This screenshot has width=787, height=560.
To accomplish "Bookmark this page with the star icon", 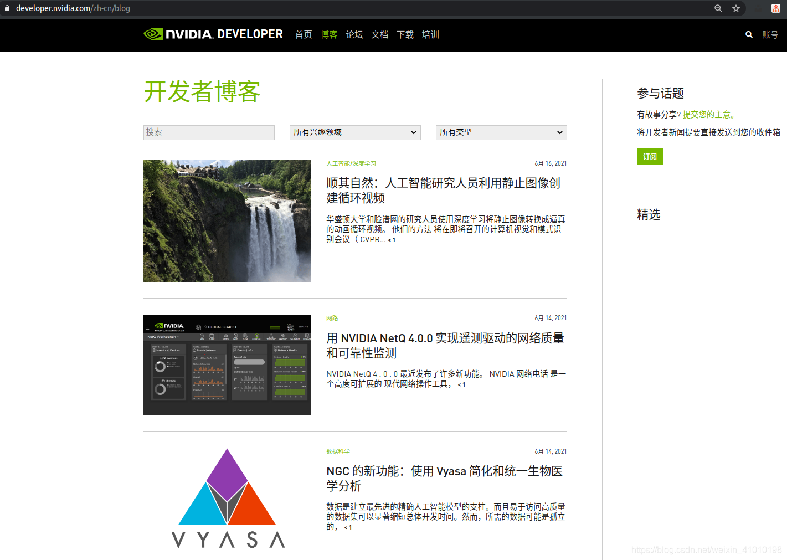I will [736, 8].
